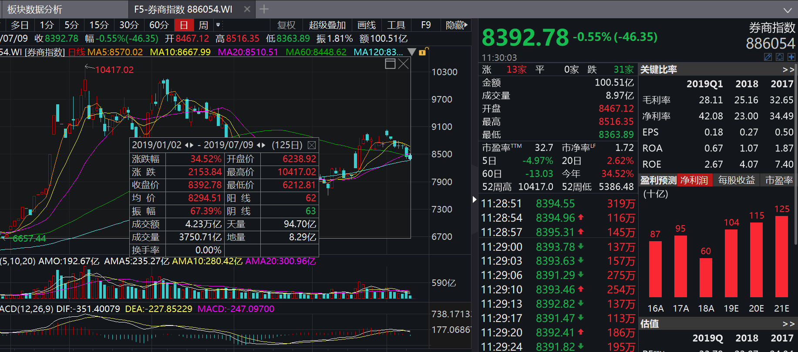Maximize the range statistics selection box icon

tap(391, 64)
